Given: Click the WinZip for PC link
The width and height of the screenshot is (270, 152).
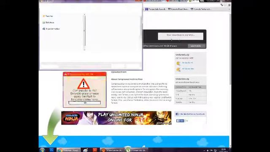Looking at the screenshot, I should 187,63.
